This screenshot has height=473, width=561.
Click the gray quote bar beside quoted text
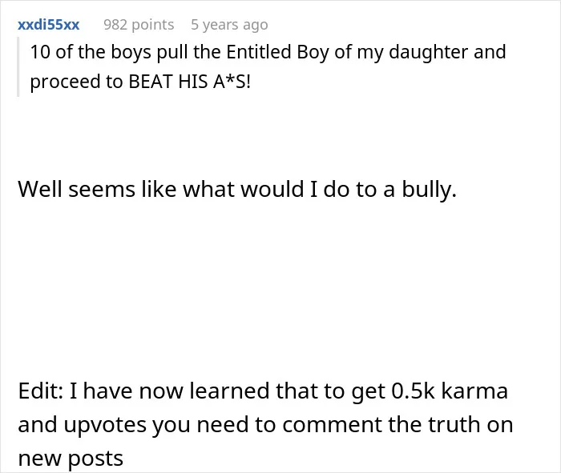(x=18, y=66)
